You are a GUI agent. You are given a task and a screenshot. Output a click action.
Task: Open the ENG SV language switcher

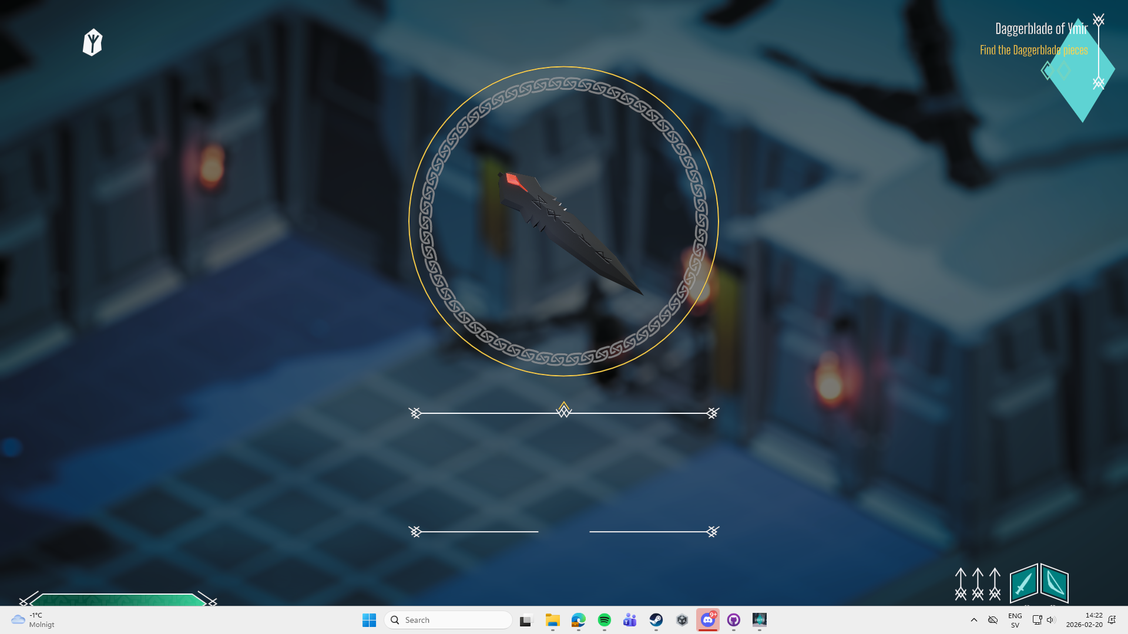pos(1015,620)
